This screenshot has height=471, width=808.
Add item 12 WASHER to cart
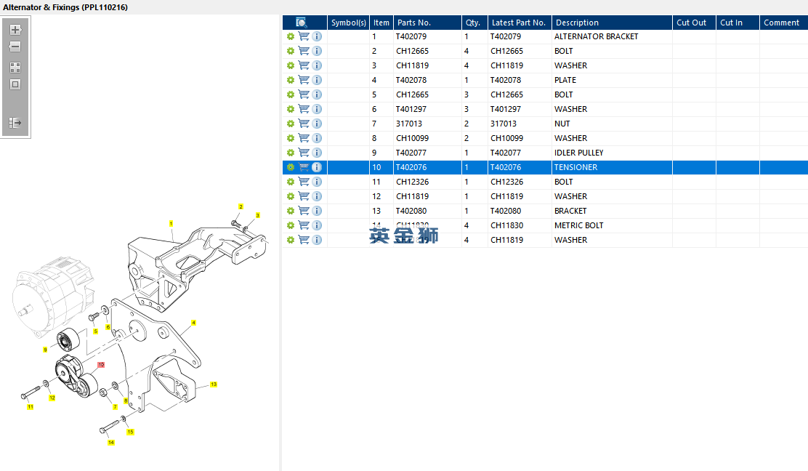point(304,196)
